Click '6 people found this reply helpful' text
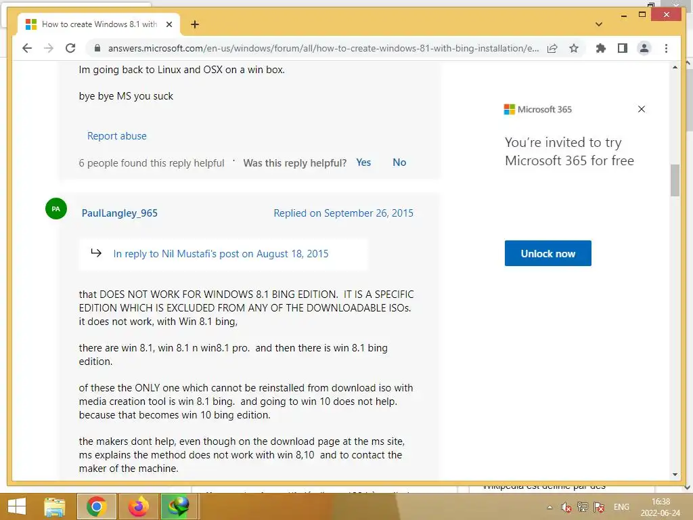The width and height of the screenshot is (693, 520). click(x=152, y=163)
